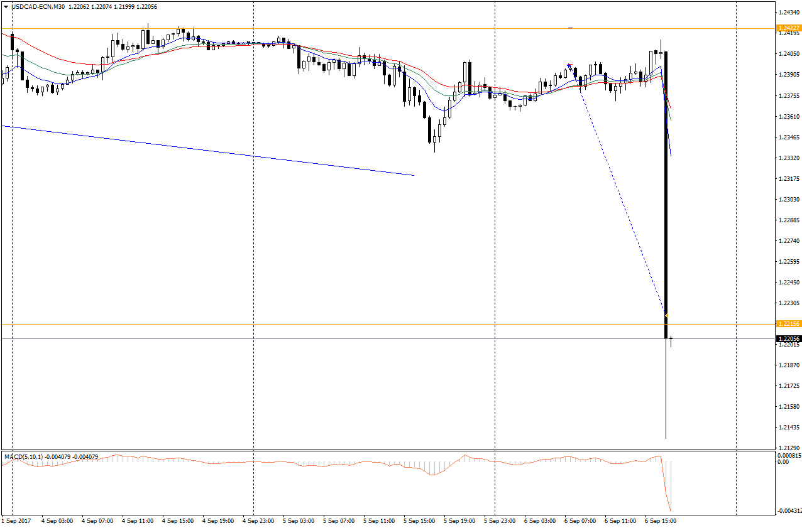Click the 1.23175 price axis label

tap(789, 178)
